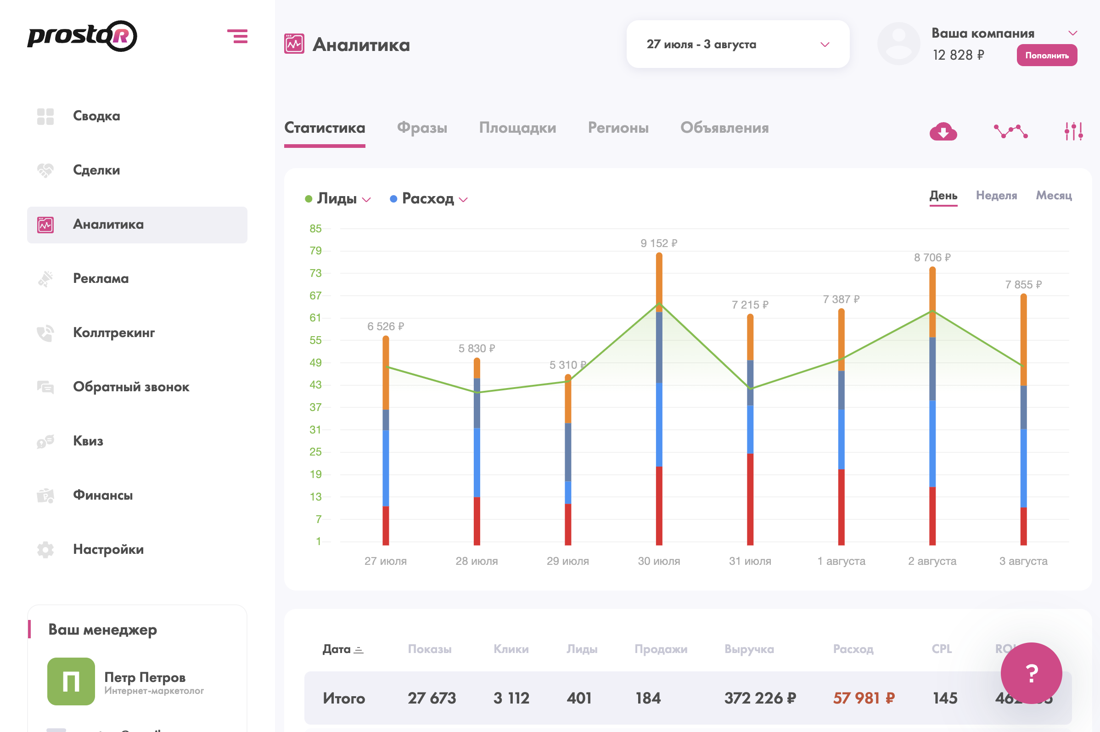Collapse sidebar with hamburger menu icon

[x=237, y=36]
